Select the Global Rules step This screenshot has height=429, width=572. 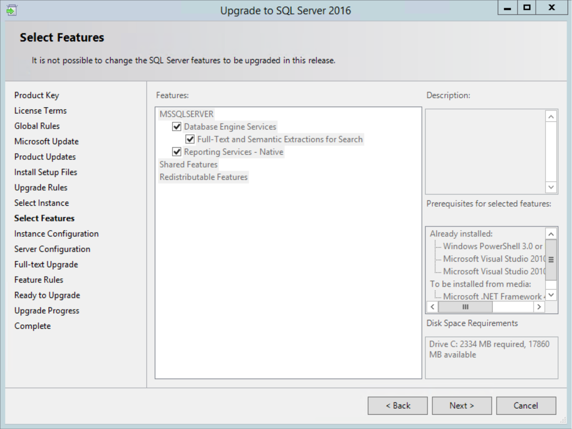point(37,126)
